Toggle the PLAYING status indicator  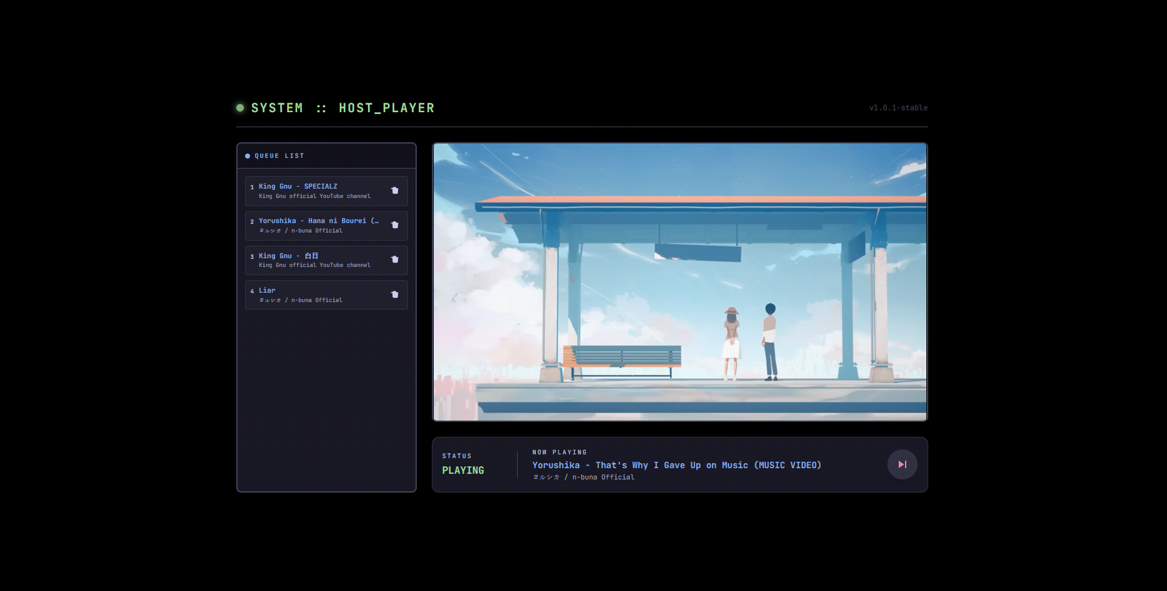pyautogui.click(x=462, y=470)
